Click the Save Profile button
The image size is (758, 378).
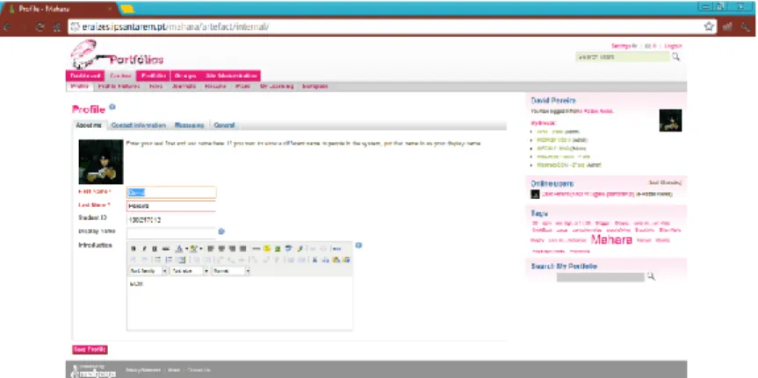point(90,350)
